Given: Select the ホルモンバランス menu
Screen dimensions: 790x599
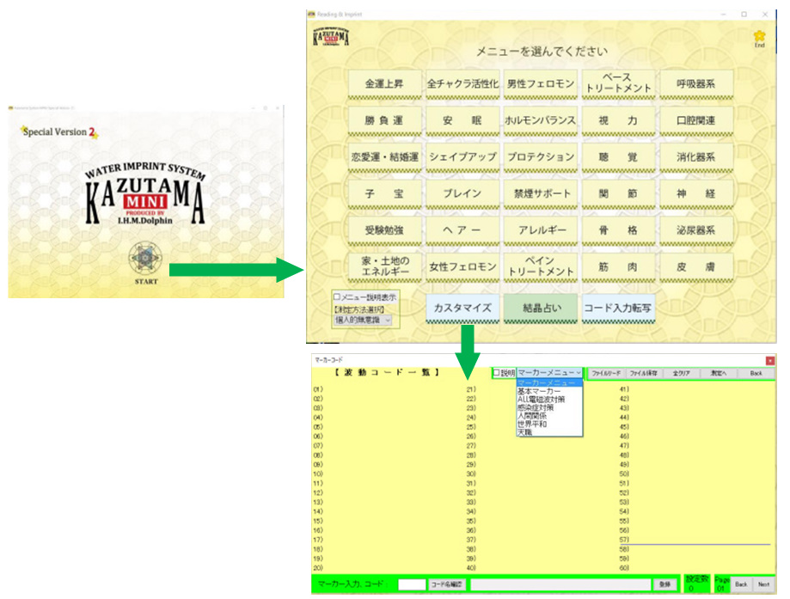Looking at the screenshot, I should click(541, 120).
